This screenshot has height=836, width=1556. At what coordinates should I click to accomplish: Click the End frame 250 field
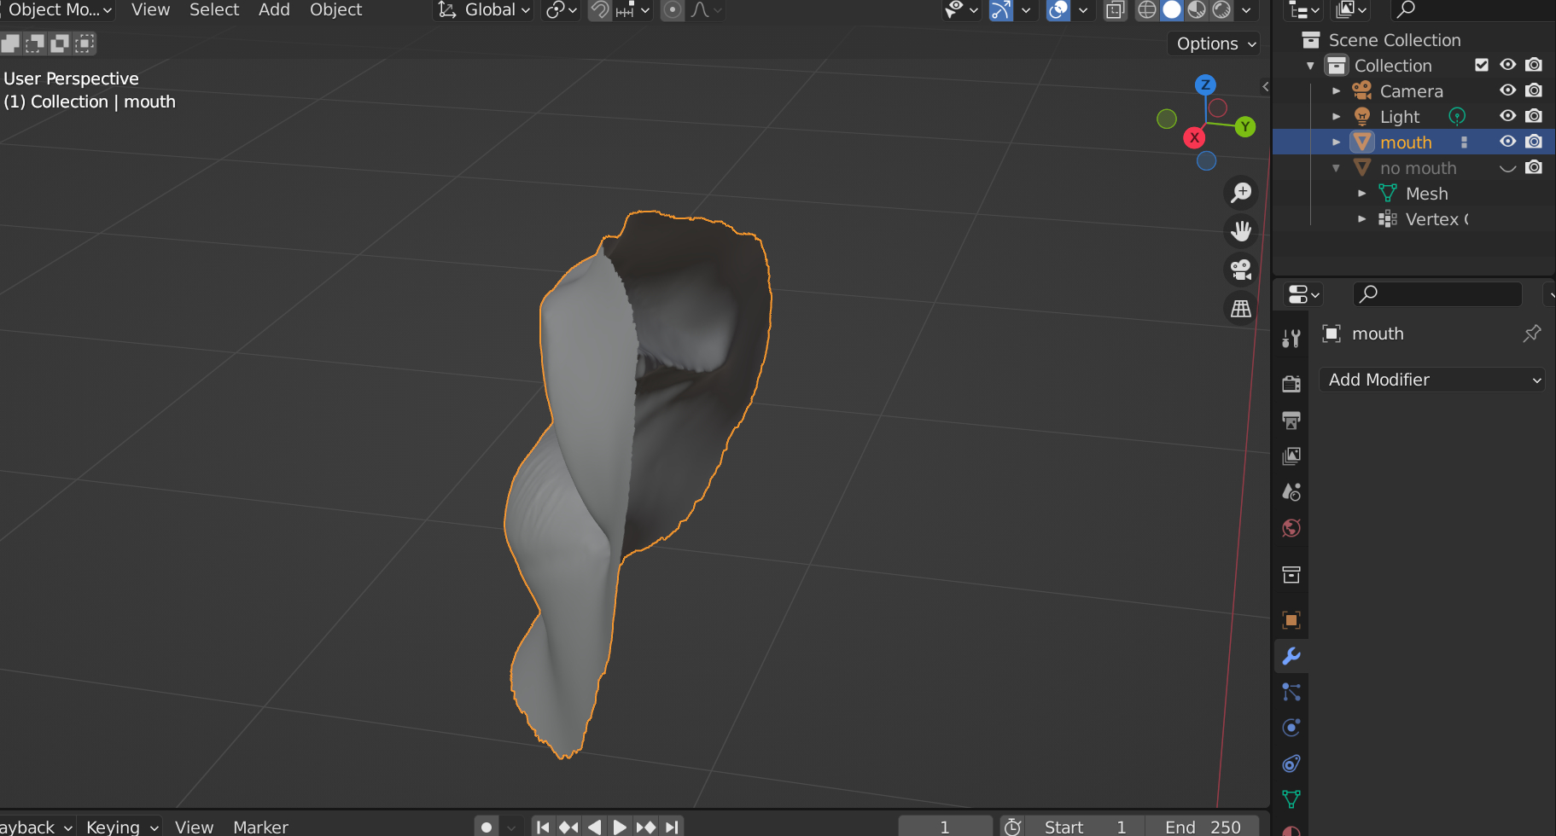[1203, 827]
